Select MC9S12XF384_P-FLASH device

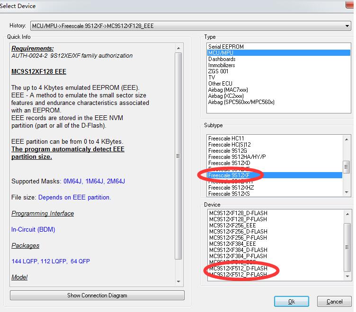click(276, 256)
